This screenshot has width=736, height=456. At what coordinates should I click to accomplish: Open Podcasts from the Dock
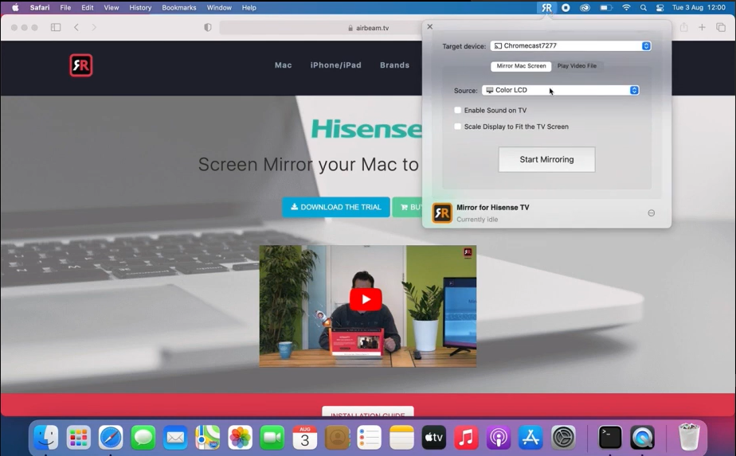(x=499, y=438)
